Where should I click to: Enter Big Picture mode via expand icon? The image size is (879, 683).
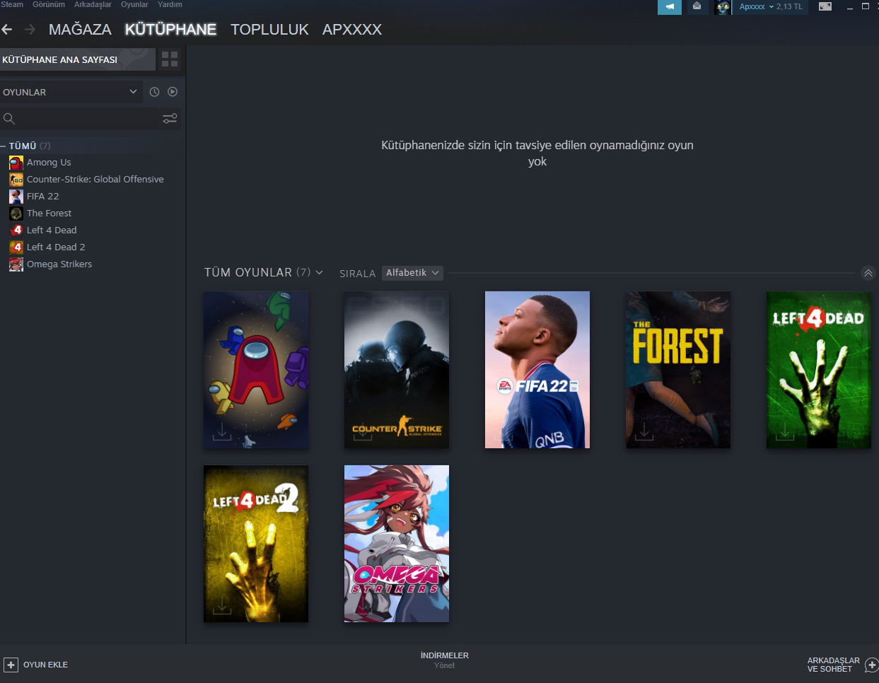[825, 6]
